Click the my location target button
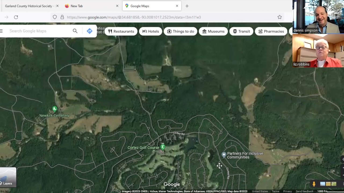Screen dimensions: 344x193 343,159
